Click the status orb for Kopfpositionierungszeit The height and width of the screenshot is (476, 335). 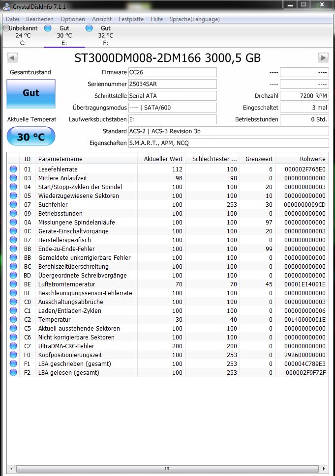pyautogui.click(x=13, y=355)
